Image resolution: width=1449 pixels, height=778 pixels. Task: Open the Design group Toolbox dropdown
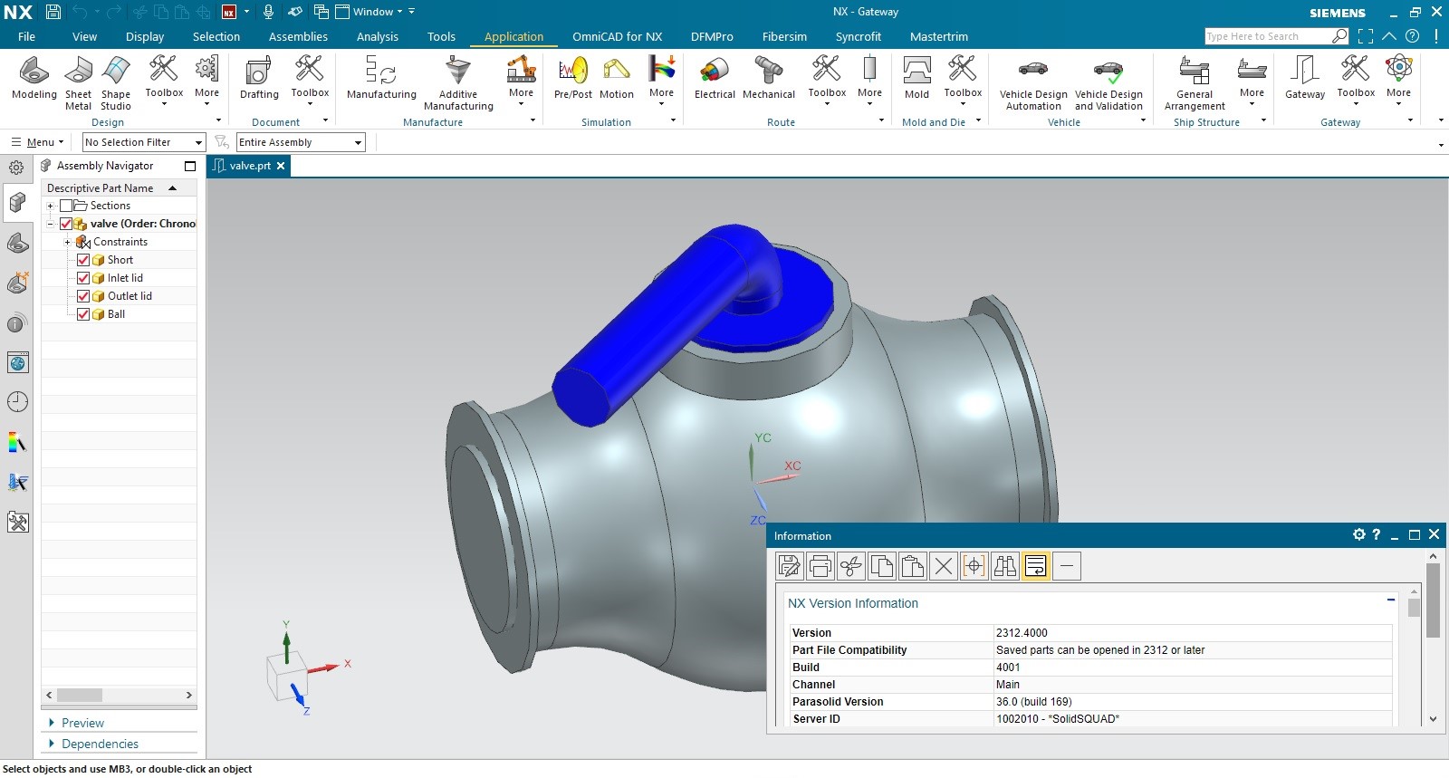(164, 82)
